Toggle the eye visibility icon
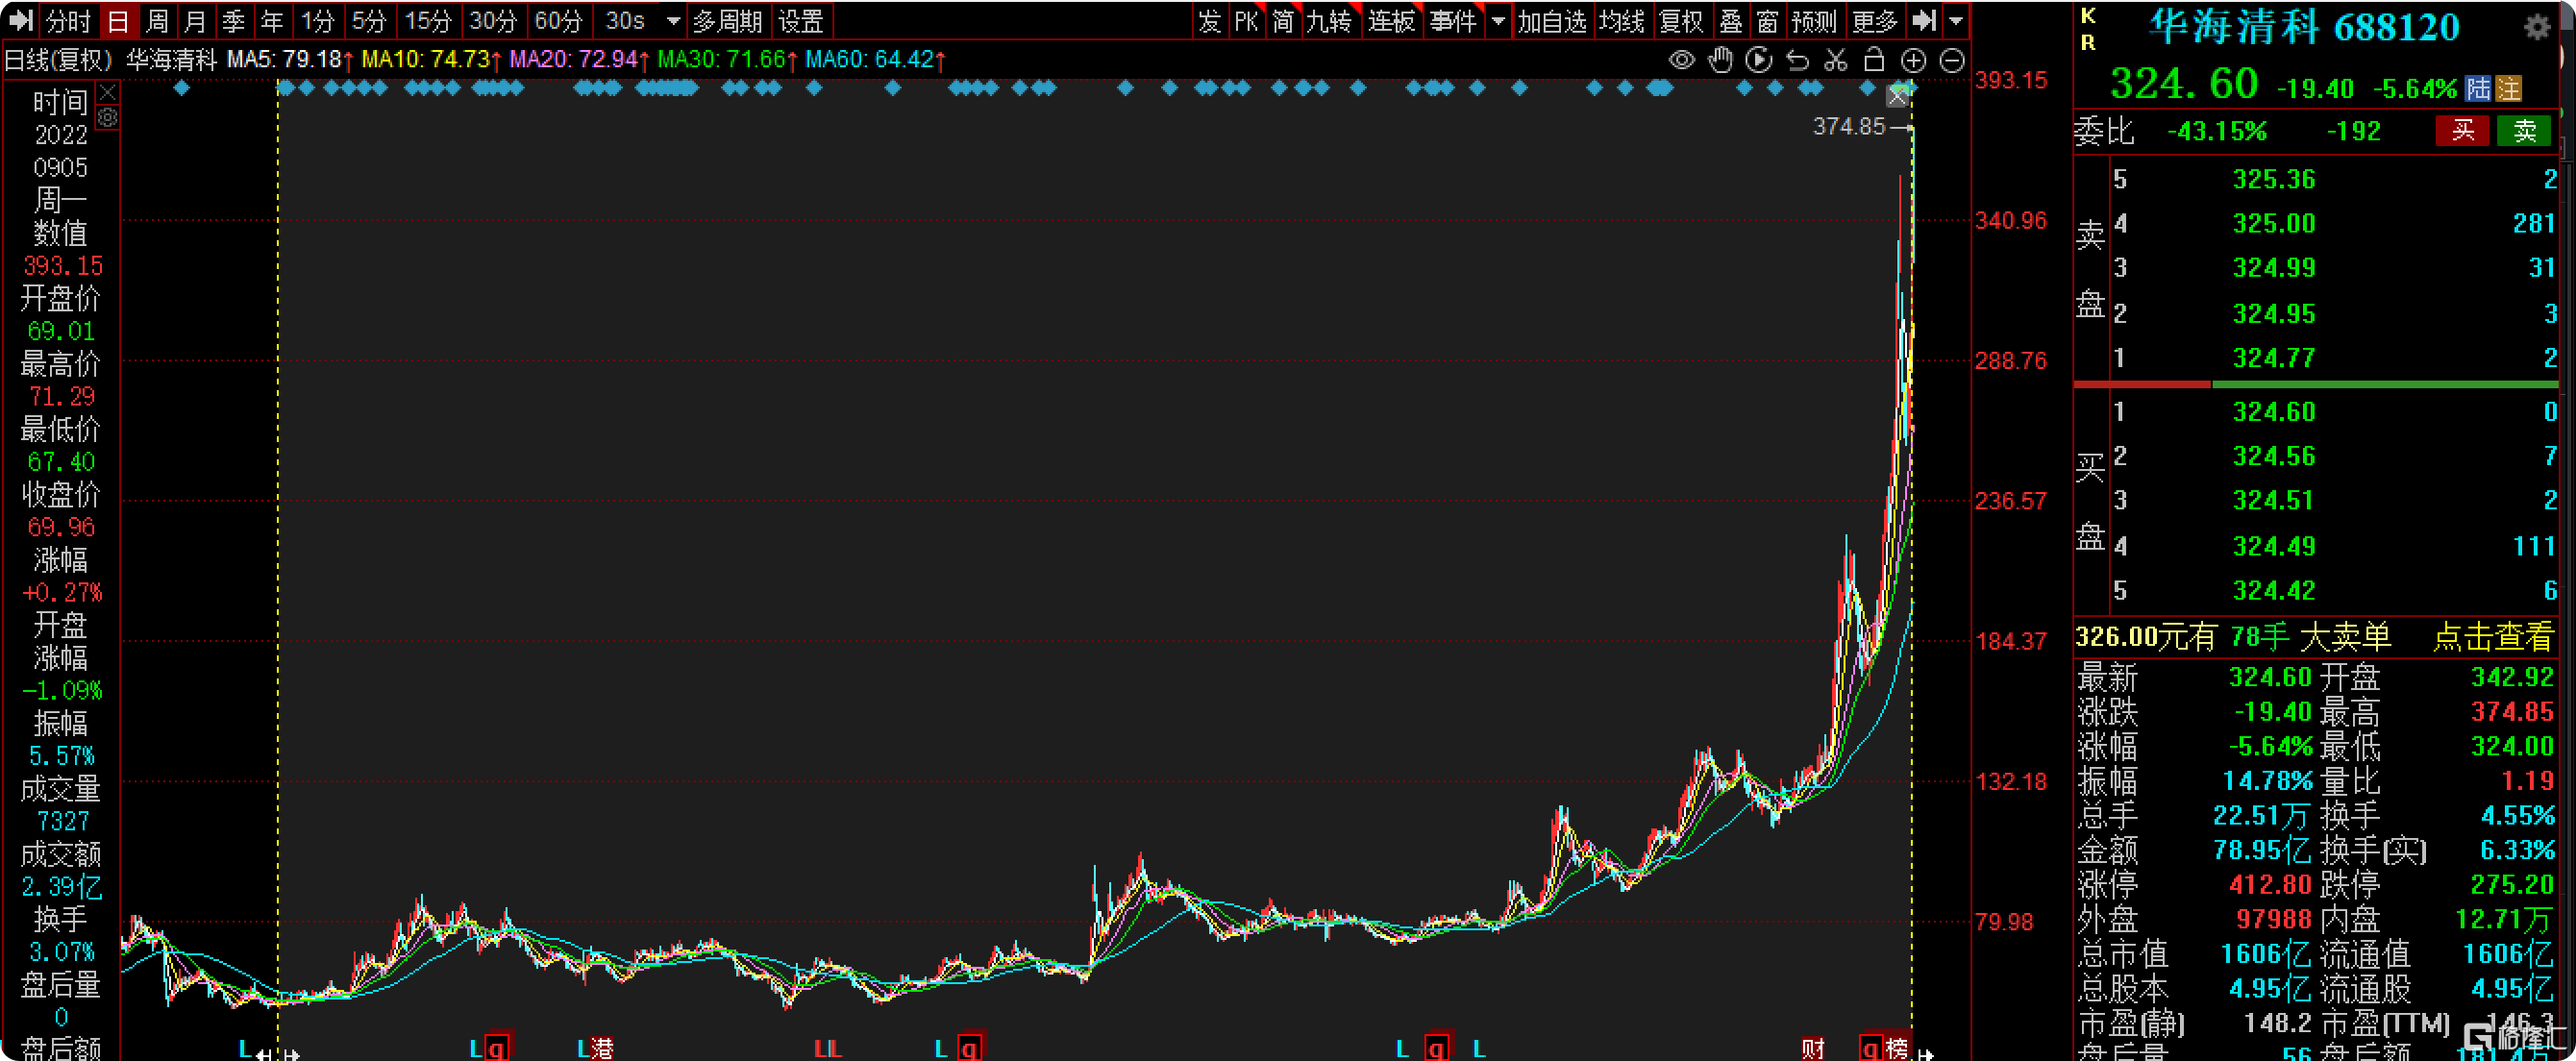The height and width of the screenshot is (1061, 2576). pos(1682,61)
